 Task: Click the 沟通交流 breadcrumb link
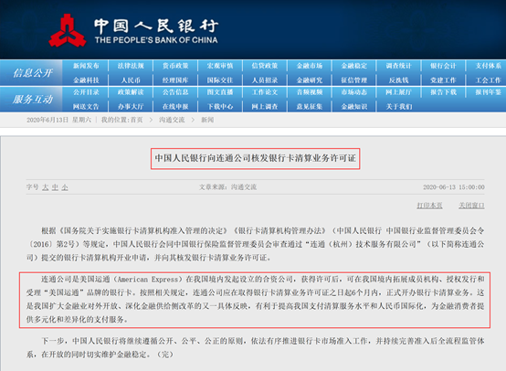pos(172,120)
